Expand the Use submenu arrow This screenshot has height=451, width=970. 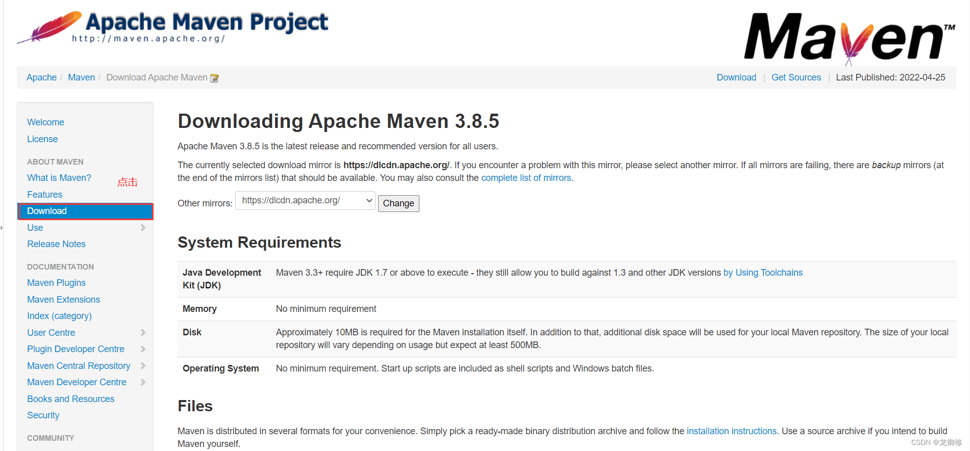pyautogui.click(x=143, y=228)
